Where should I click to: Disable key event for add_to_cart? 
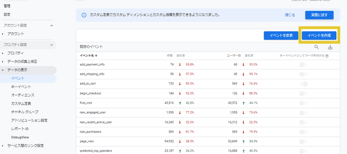click(x=303, y=84)
